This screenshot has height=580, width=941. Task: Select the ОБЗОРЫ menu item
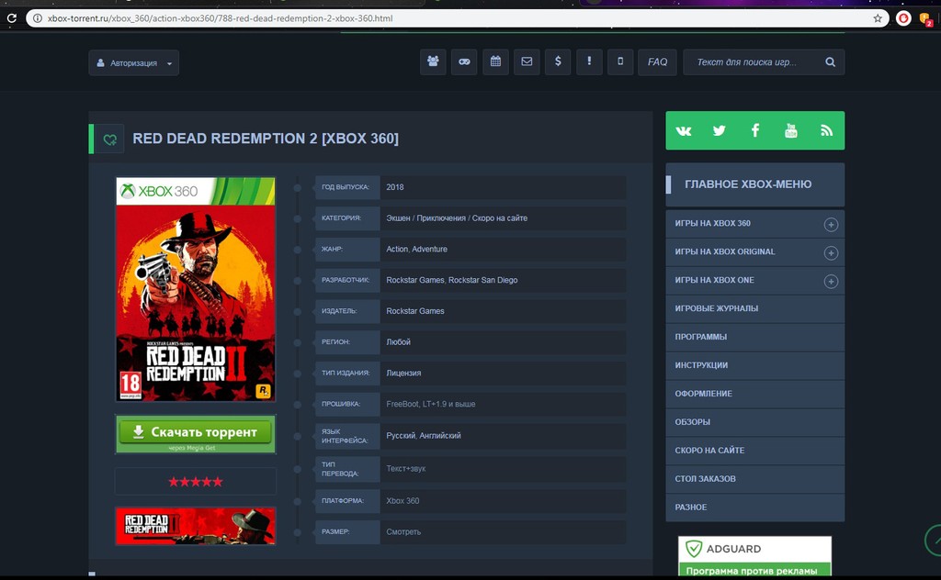pyautogui.click(x=755, y=422)
